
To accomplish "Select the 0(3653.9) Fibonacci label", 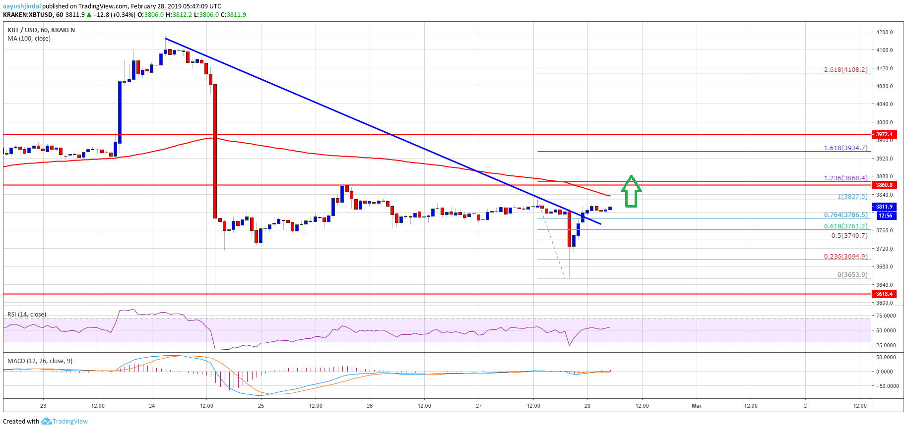I will coord(852,275).
